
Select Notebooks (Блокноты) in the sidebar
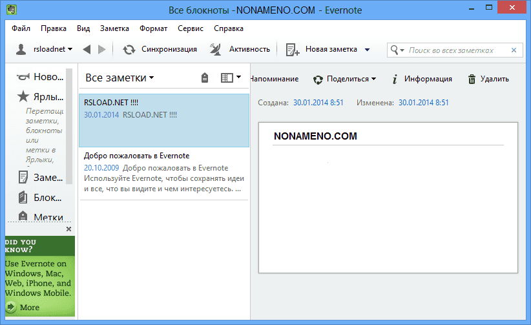tap(23, 197)
